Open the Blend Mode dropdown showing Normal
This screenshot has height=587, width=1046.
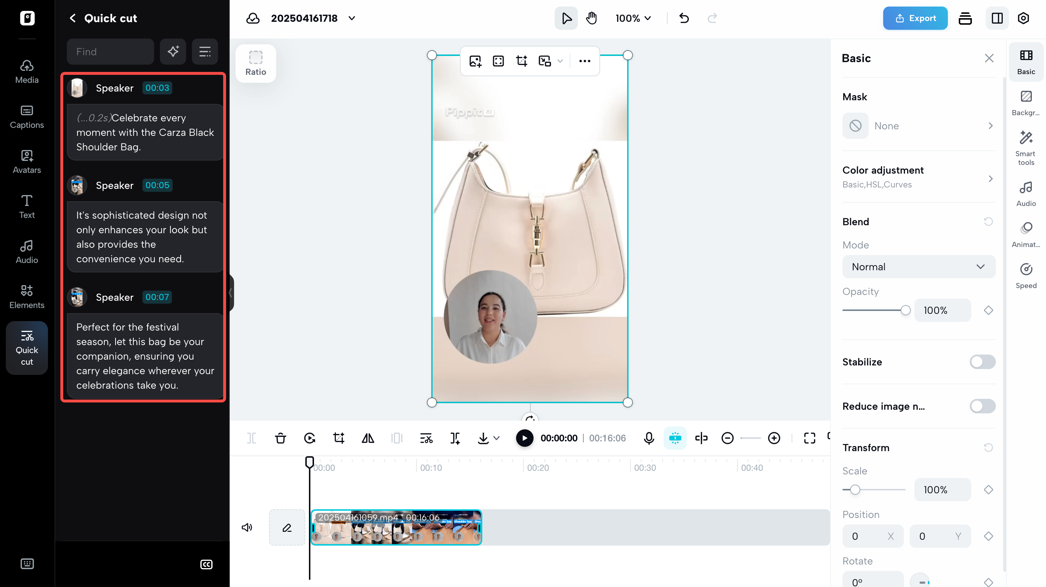point(918,267)
